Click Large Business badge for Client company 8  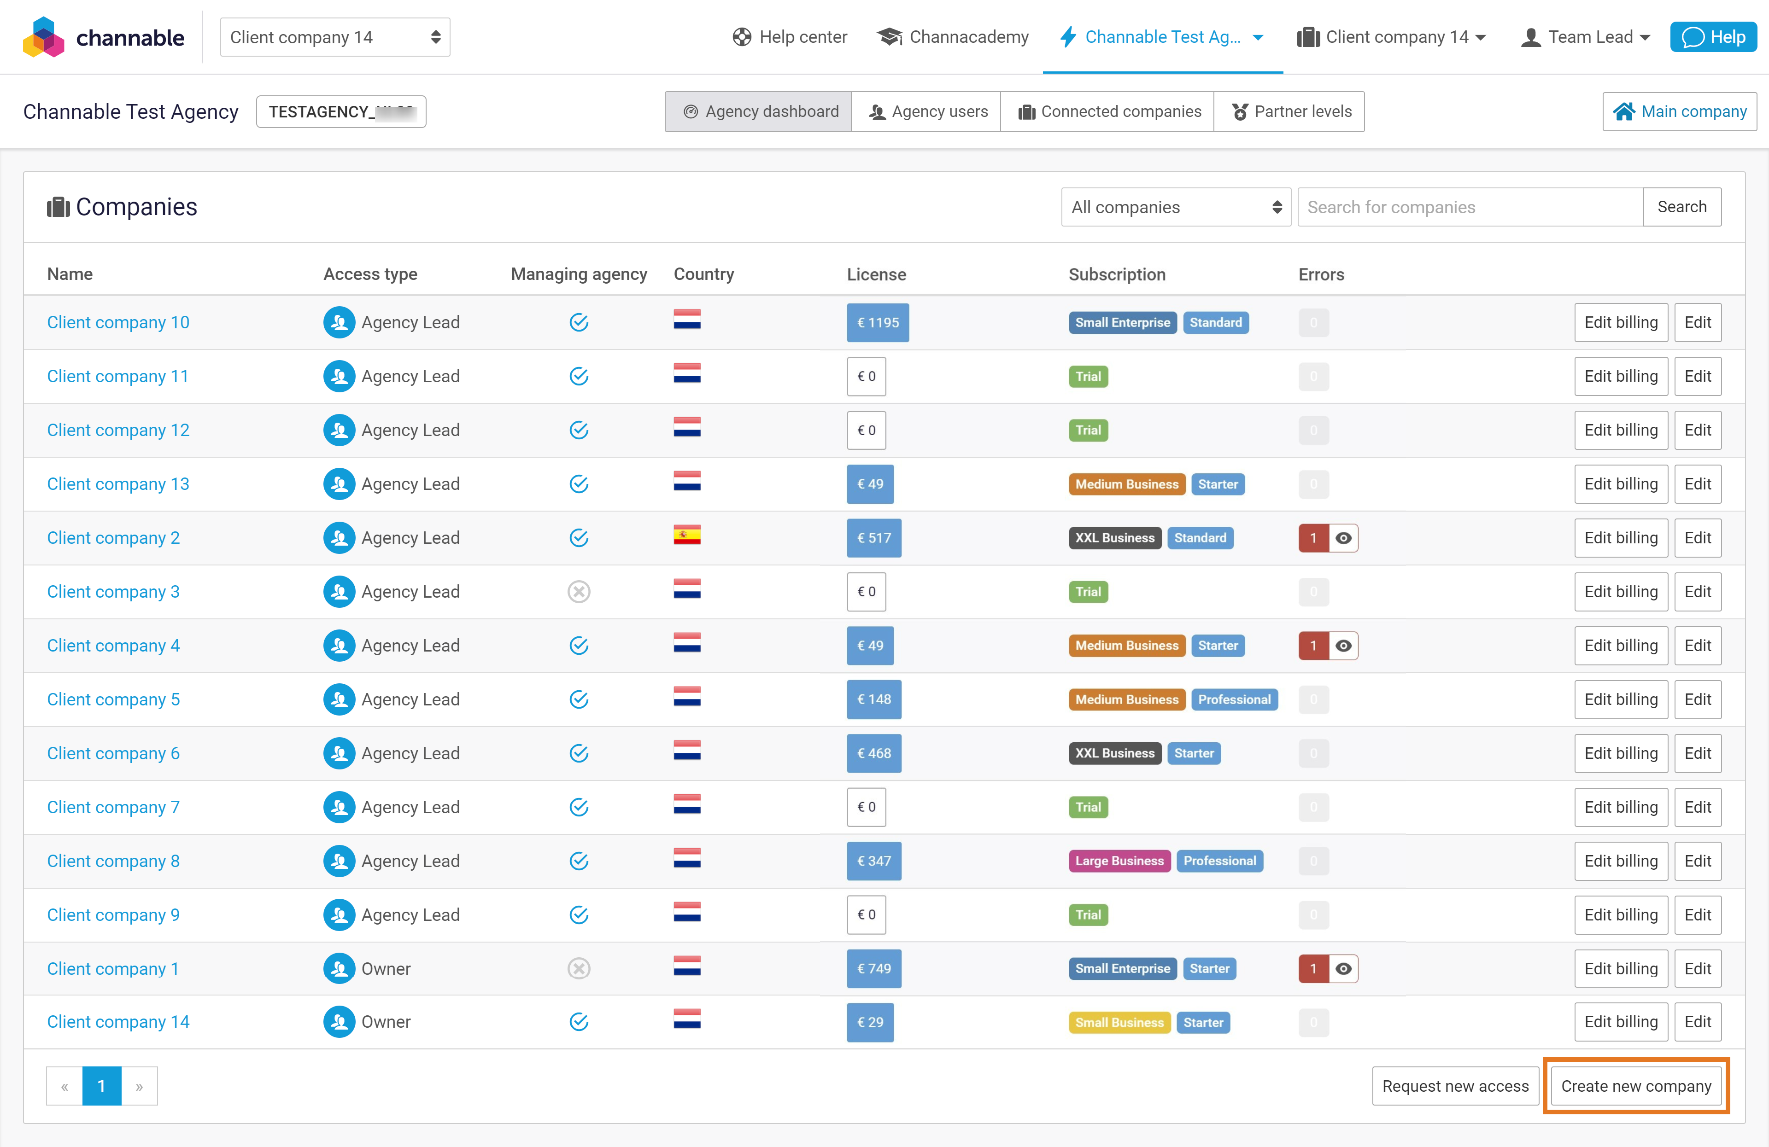[1119, 861]
